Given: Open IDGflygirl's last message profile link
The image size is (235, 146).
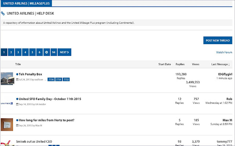Looking at the screenshot, I should [224, 74].
